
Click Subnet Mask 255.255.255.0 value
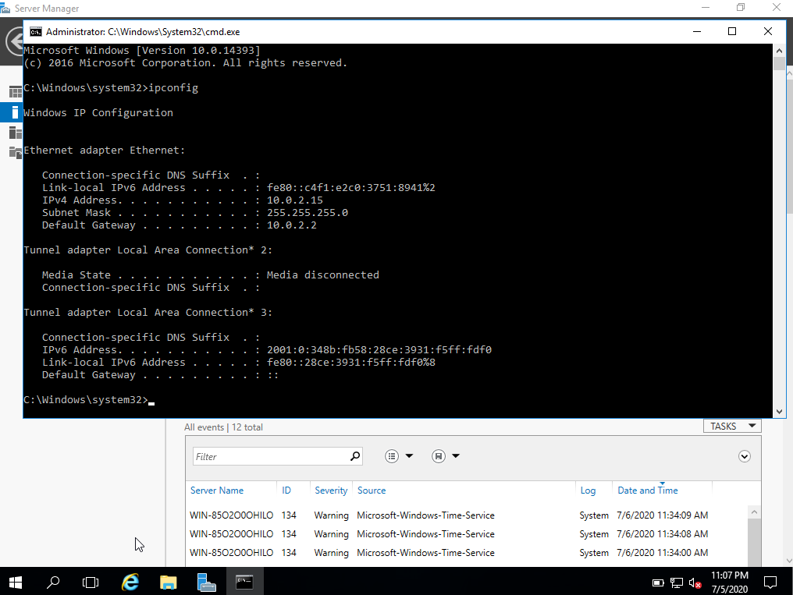308,213
